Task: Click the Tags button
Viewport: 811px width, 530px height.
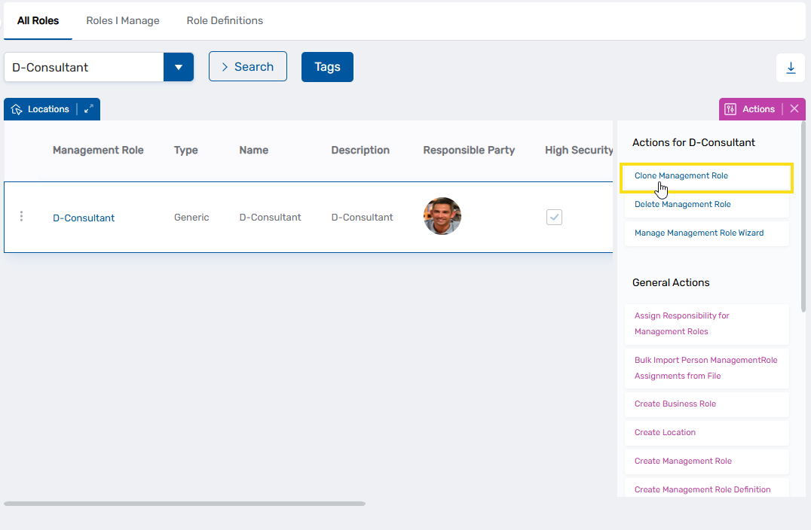Action: (x=327, y=66)
